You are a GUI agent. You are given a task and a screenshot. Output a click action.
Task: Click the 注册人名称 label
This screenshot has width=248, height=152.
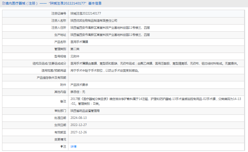tap(59, 21)
